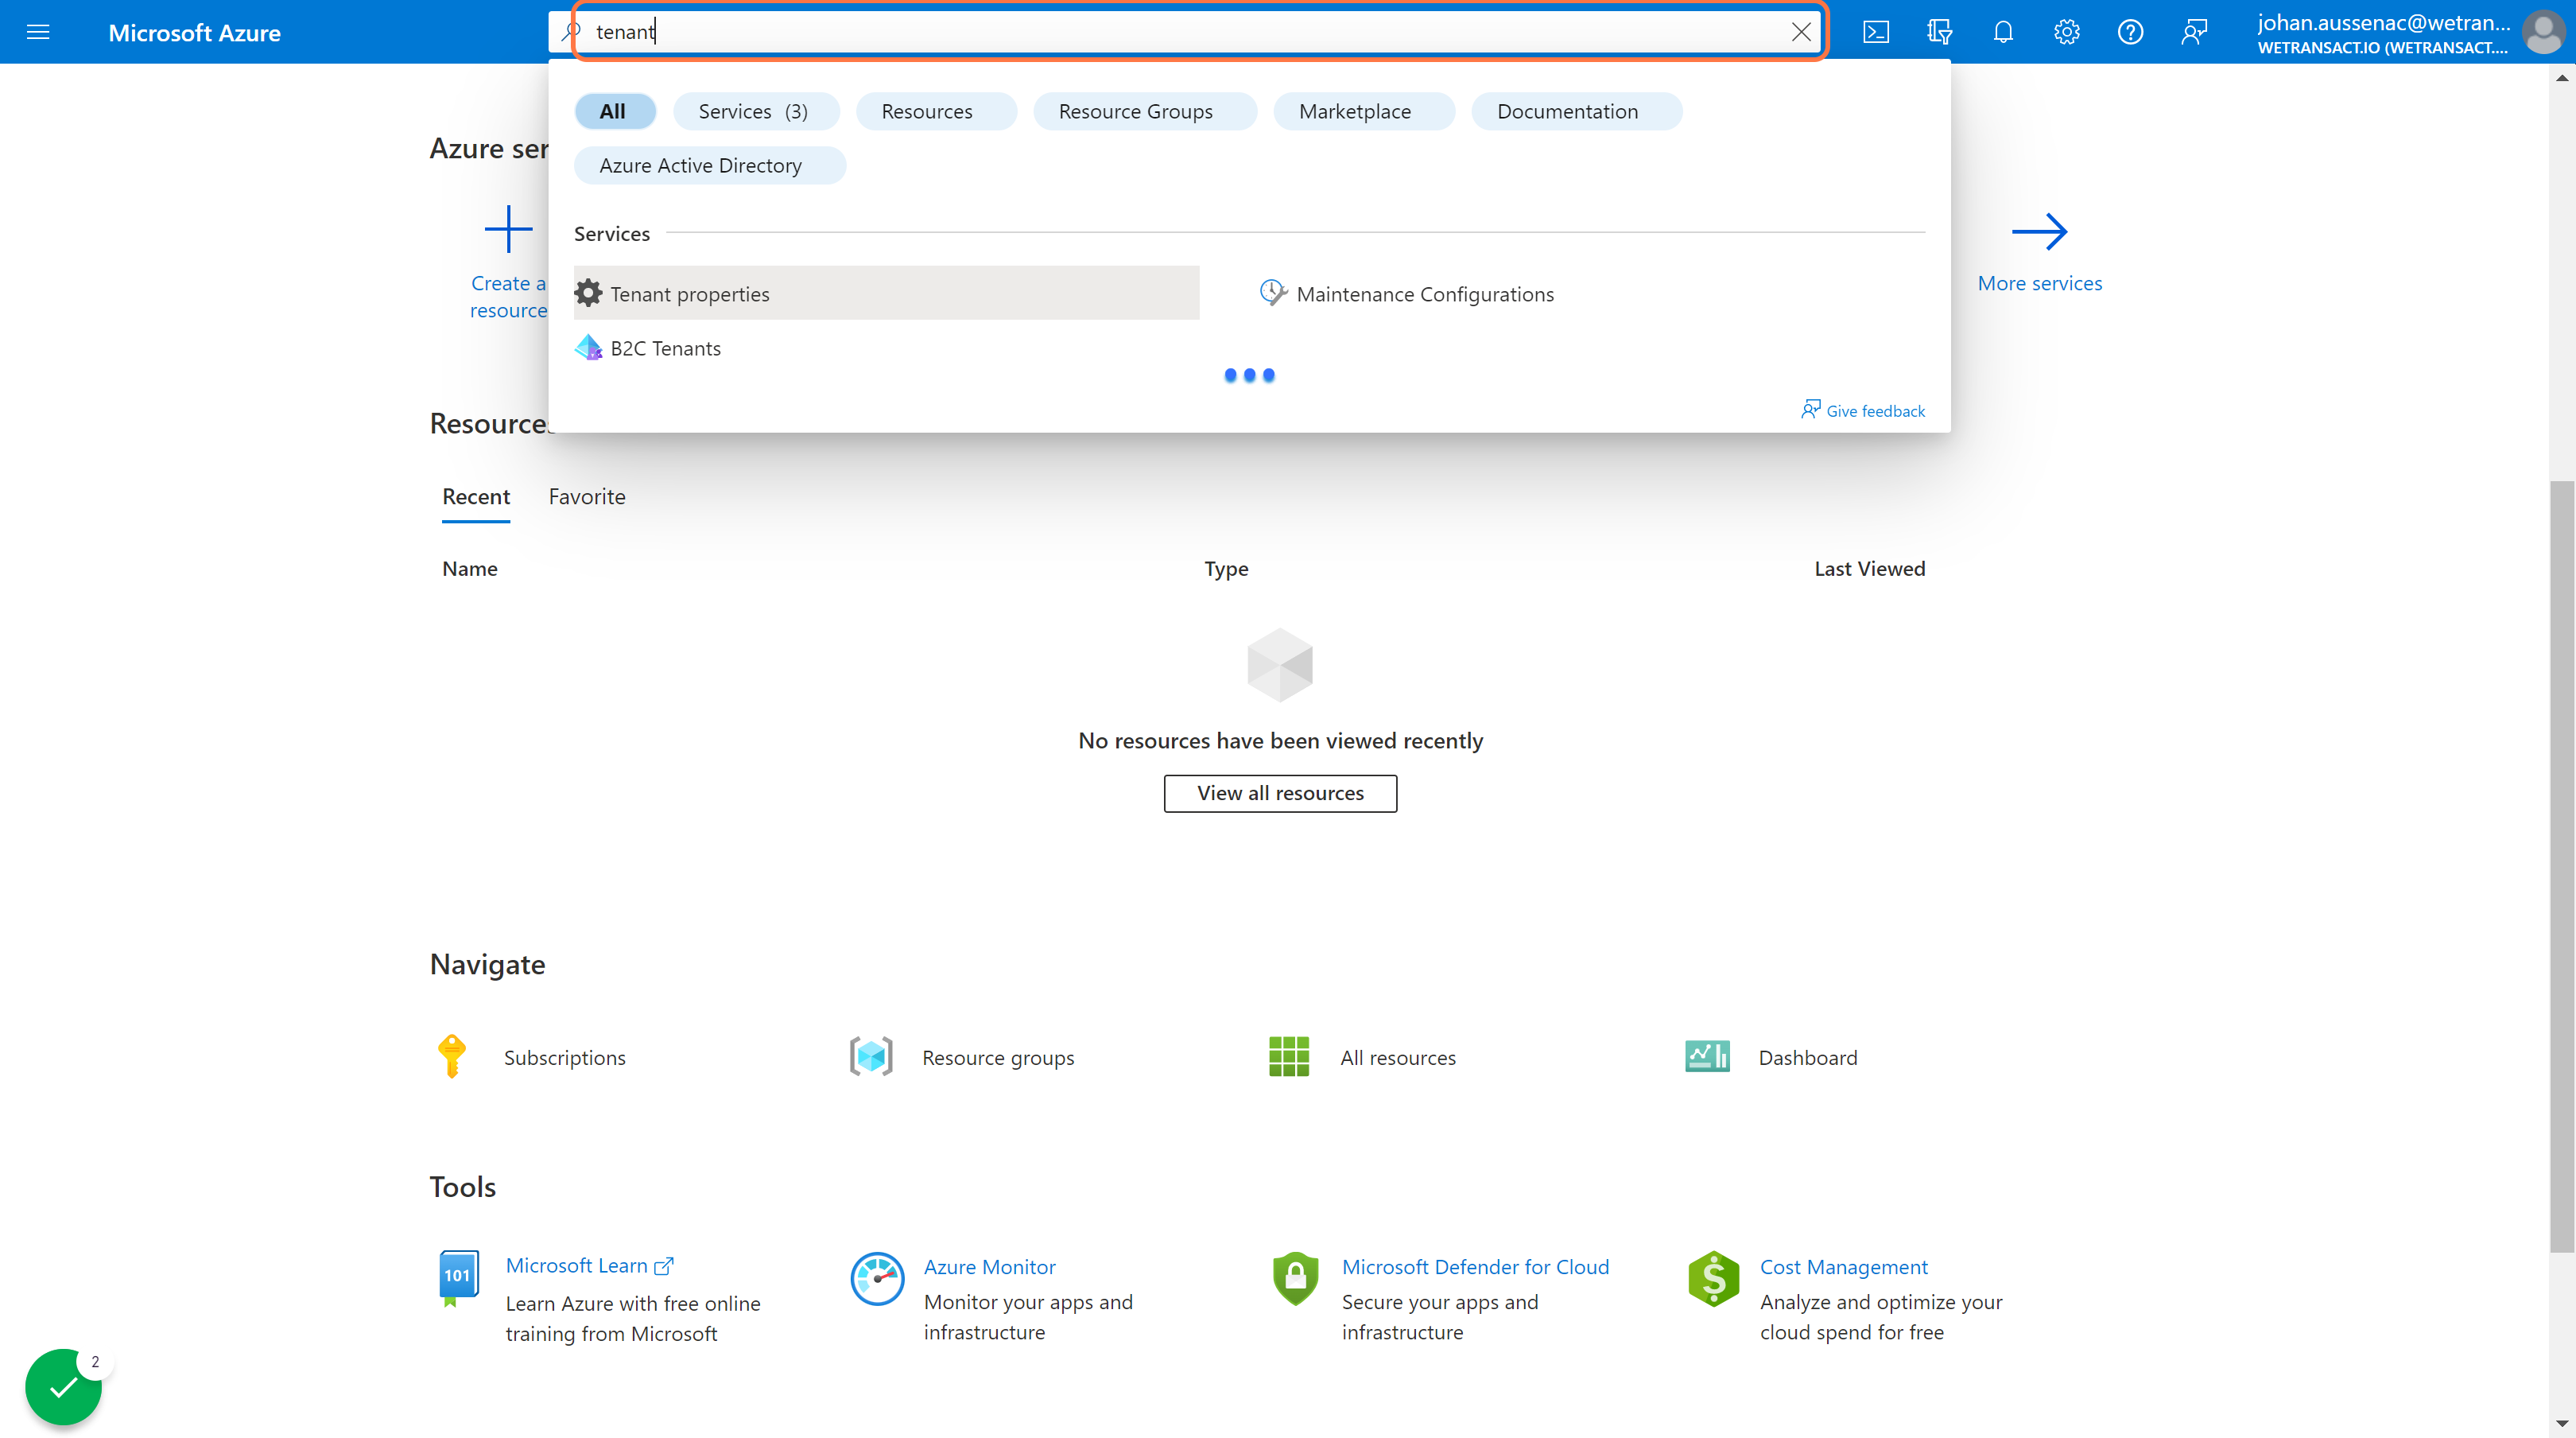Open Tenant properties search result
This screenshot has width=2576, height=1438.
tap(886, 293)
